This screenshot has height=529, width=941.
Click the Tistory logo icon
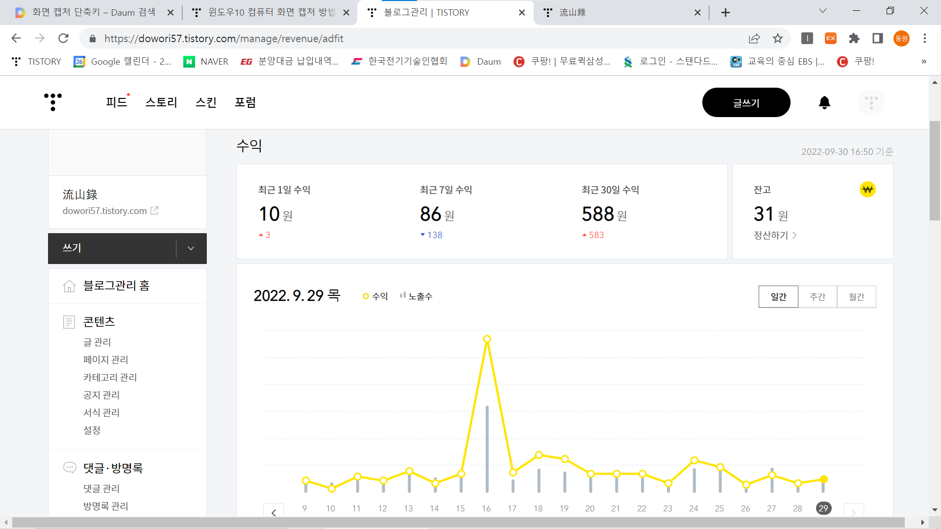pyautogui.click(x=53, y=102)
